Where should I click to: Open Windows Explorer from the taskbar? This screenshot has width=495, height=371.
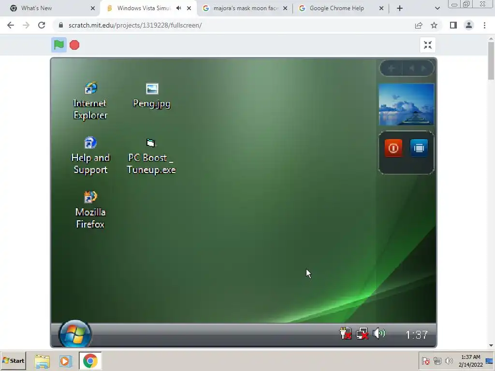point(42,361)
